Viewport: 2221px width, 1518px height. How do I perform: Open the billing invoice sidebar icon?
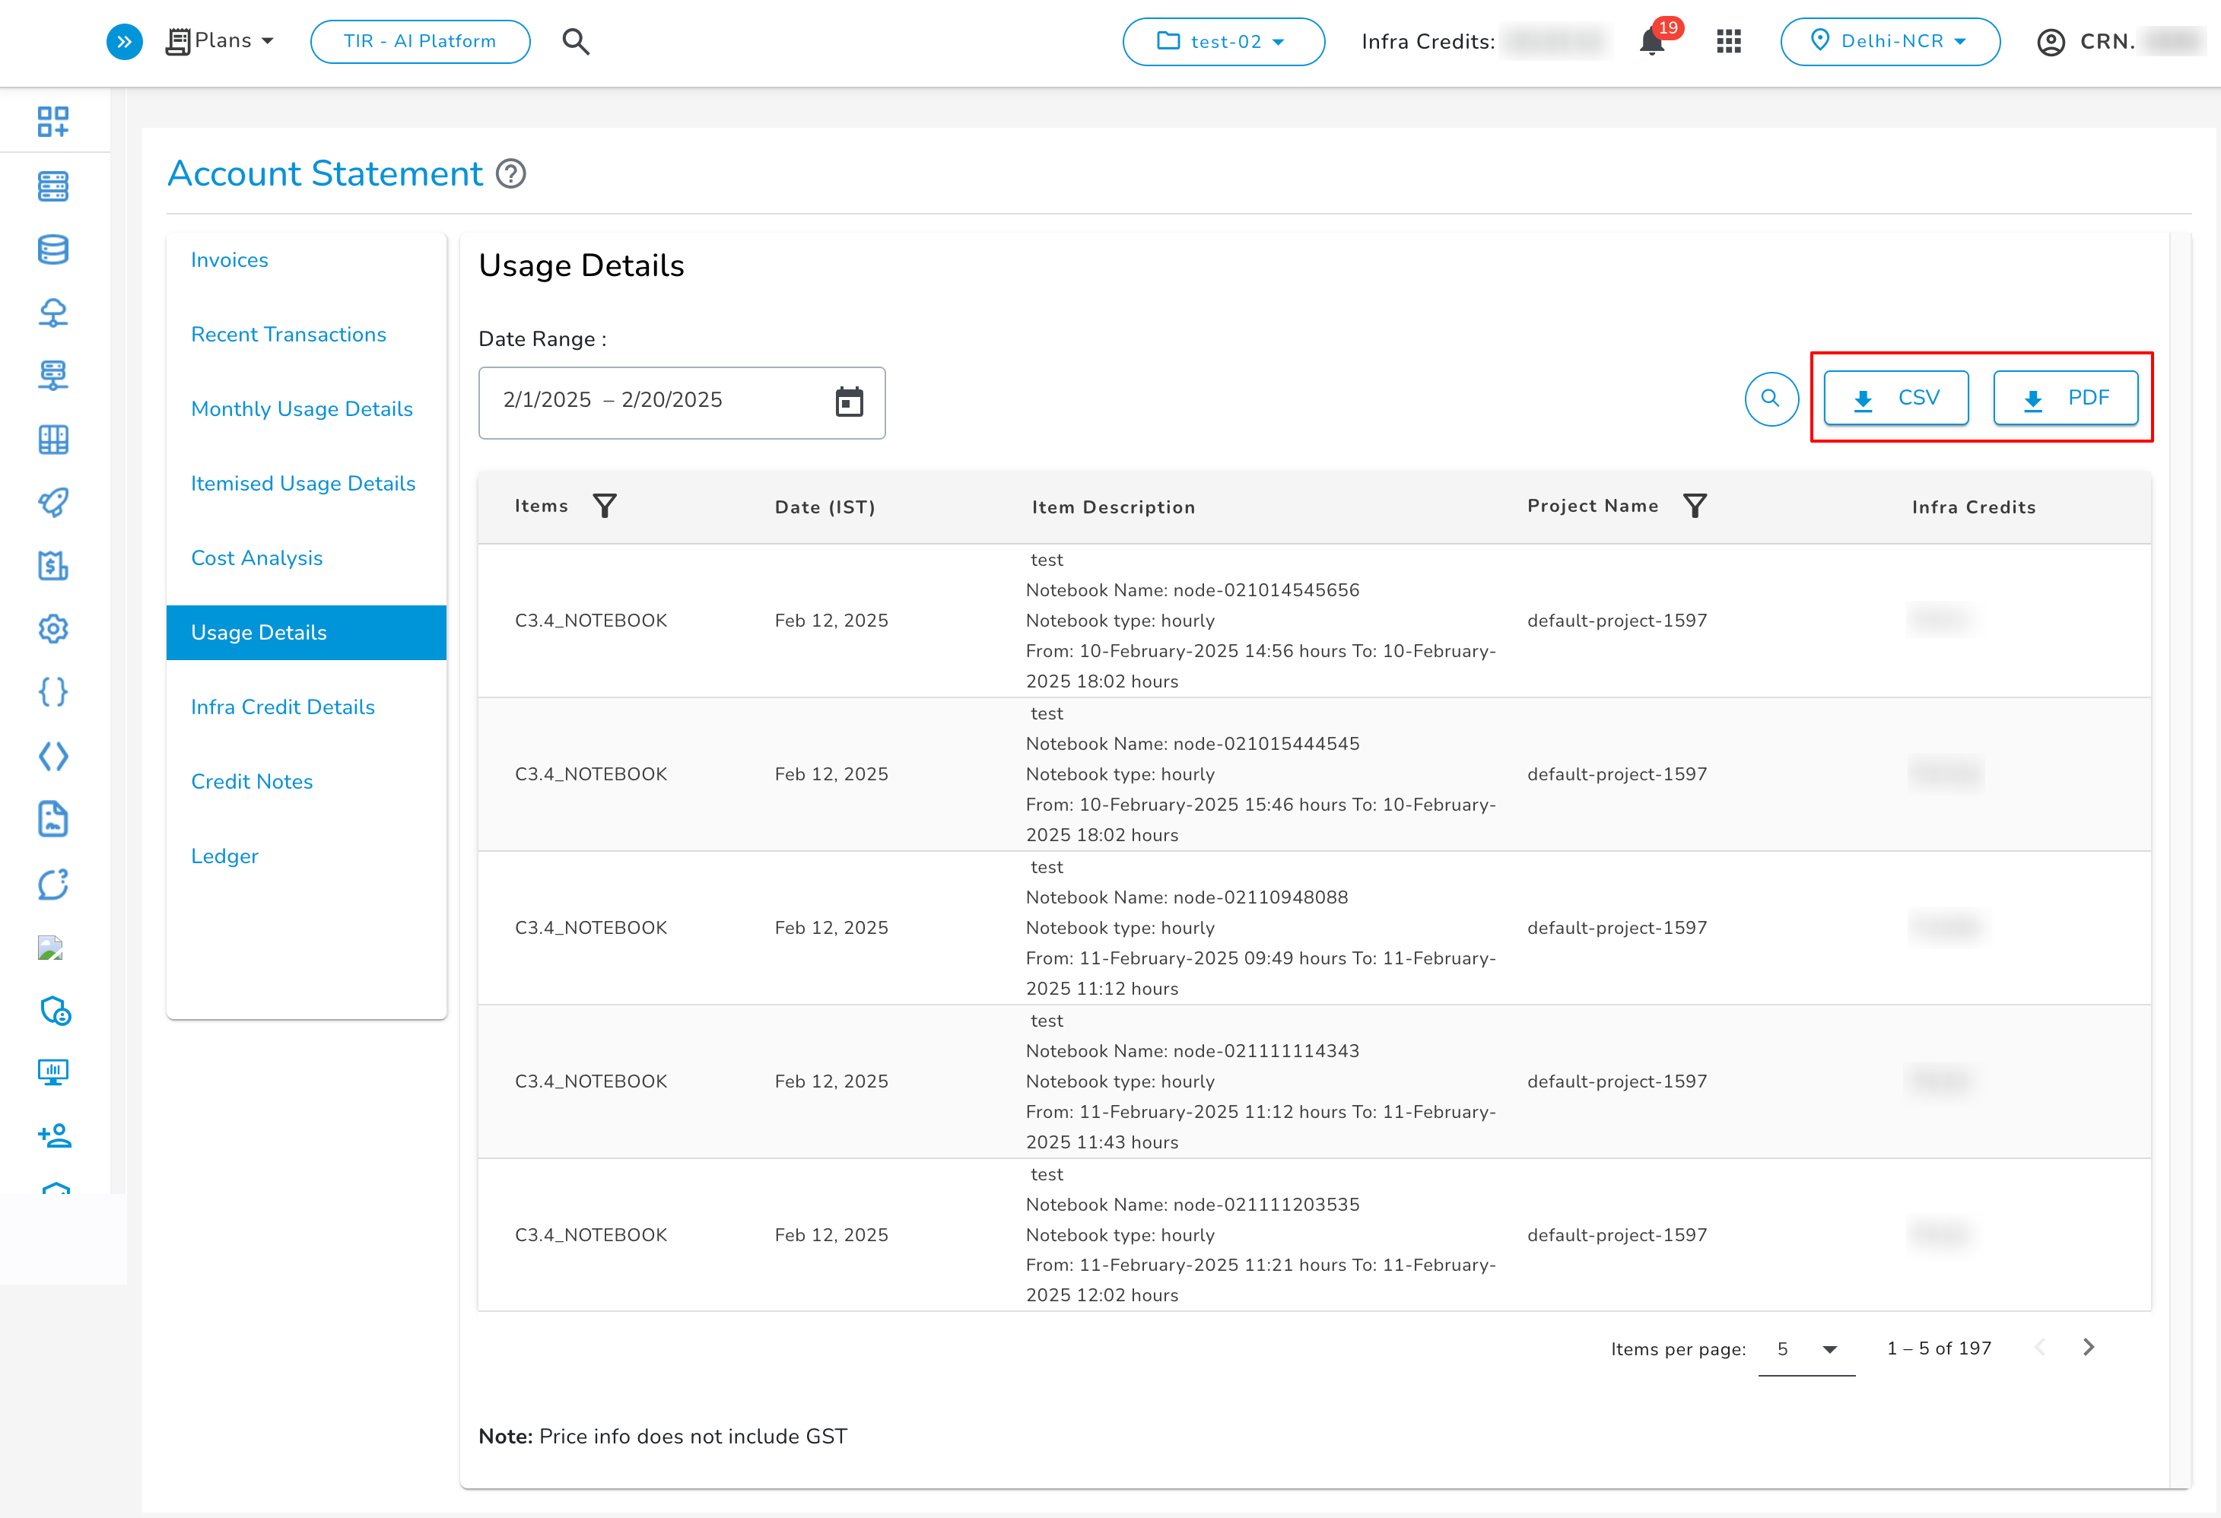tap(53, 566)
